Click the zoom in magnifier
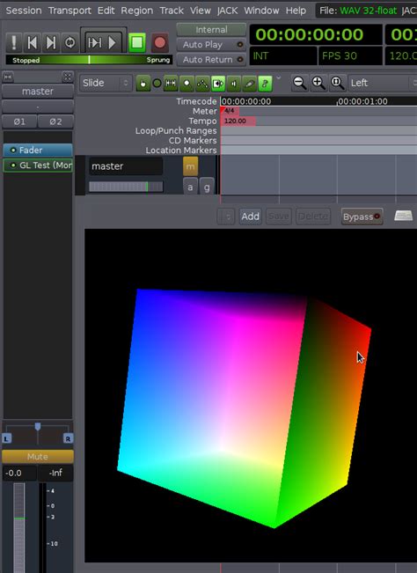The width and height of the screenshot is (417, 573). pos(318,83)
